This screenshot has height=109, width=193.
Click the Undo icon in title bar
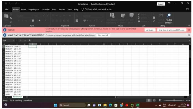(x=10, y=3)
